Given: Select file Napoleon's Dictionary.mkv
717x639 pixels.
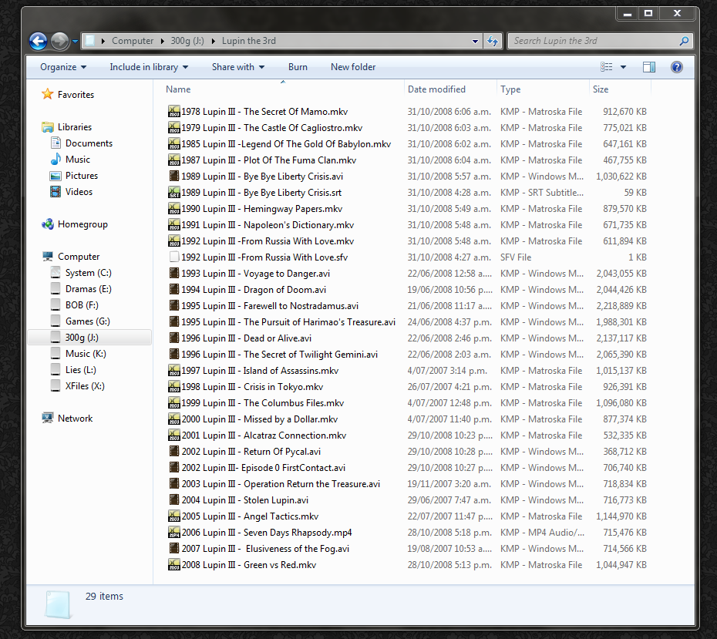Looking at the screenshot, I should [x=268, y=225].
